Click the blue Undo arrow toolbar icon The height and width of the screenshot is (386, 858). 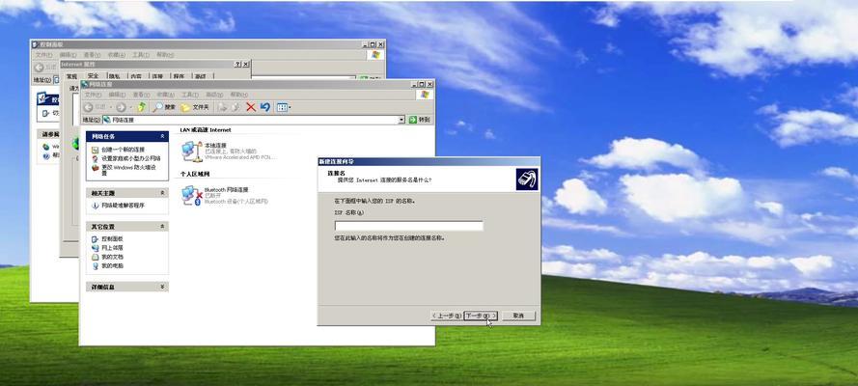click(x=265, y=107)
